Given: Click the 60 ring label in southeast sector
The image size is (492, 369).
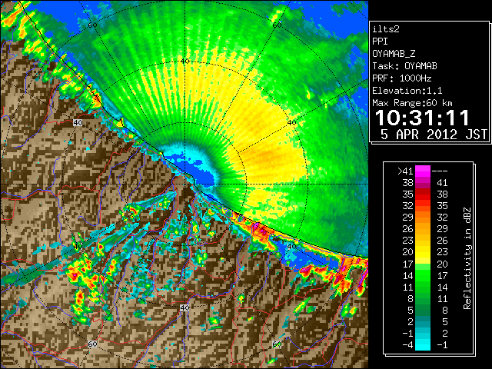Looking at the screenshot, I should pos(277,344).
